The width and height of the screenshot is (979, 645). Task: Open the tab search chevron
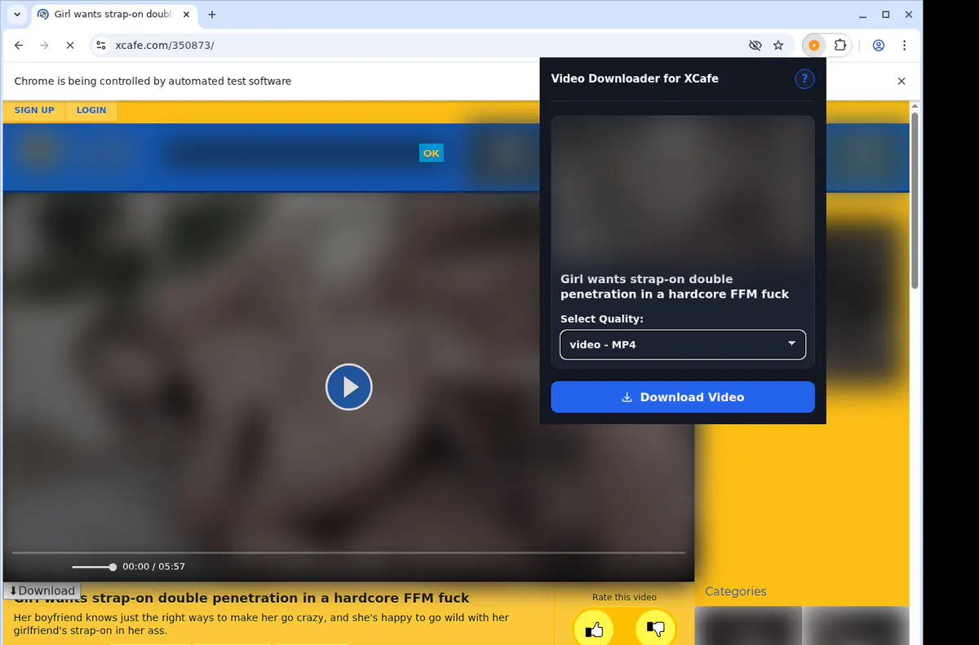(16, 15)
